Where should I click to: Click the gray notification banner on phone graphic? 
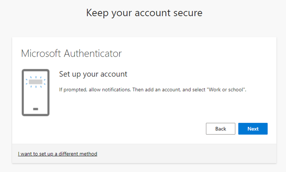[35, 82]
